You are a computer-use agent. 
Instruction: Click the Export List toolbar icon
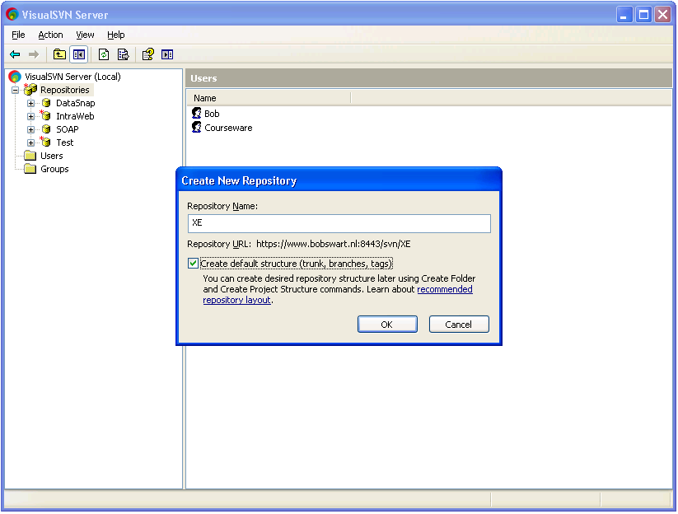pyautogui.click(x=124, y=54)
